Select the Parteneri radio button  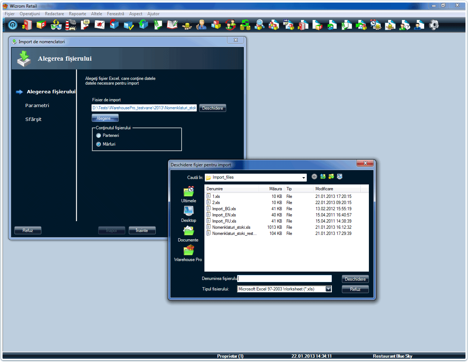pyautogui.click(x=98, y=135)
